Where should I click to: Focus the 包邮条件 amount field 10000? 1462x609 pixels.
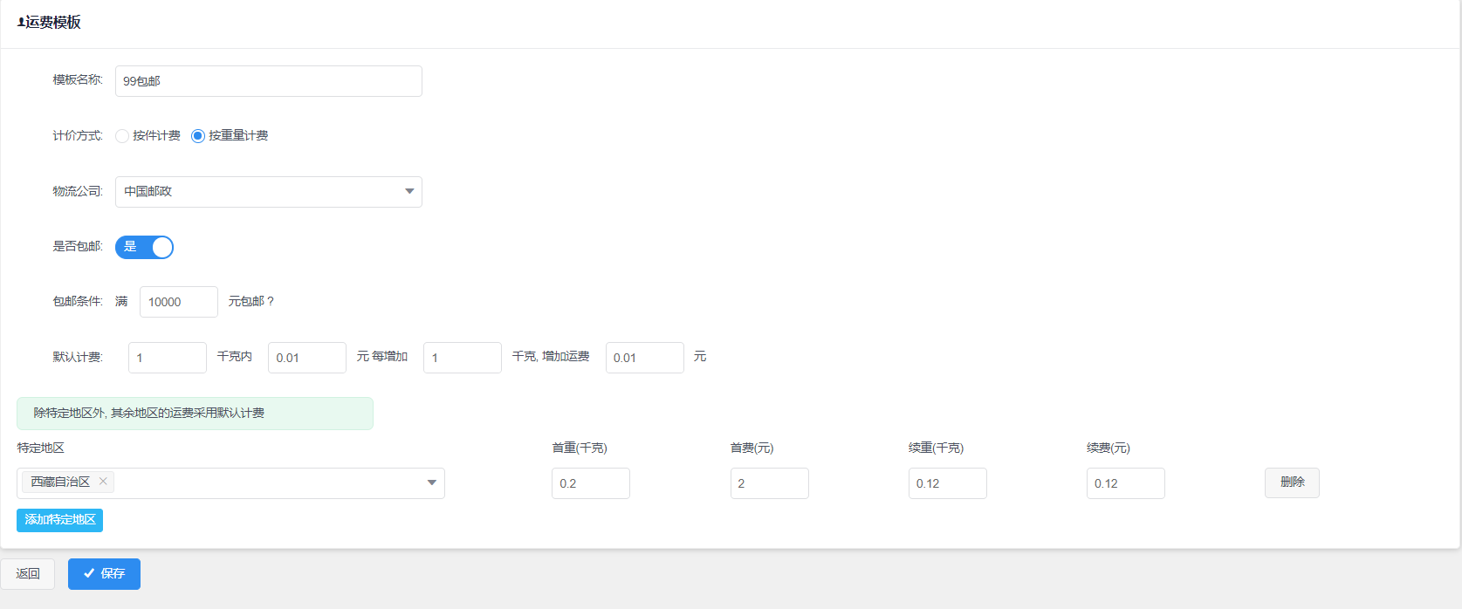[x=178, y=302]
